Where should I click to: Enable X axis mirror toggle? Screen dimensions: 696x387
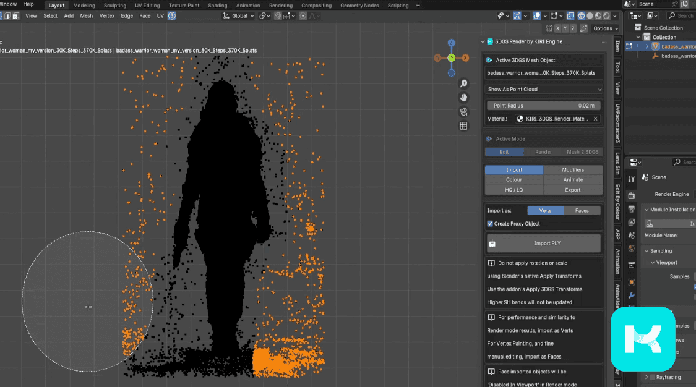coord(557,28)
